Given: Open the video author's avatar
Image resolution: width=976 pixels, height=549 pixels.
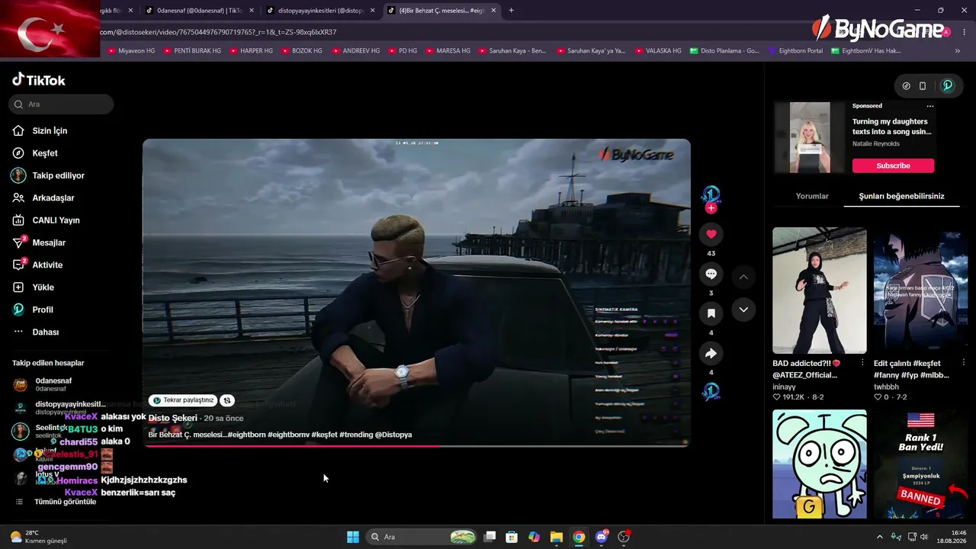Looking at the screenshot, I should [711, 194].
